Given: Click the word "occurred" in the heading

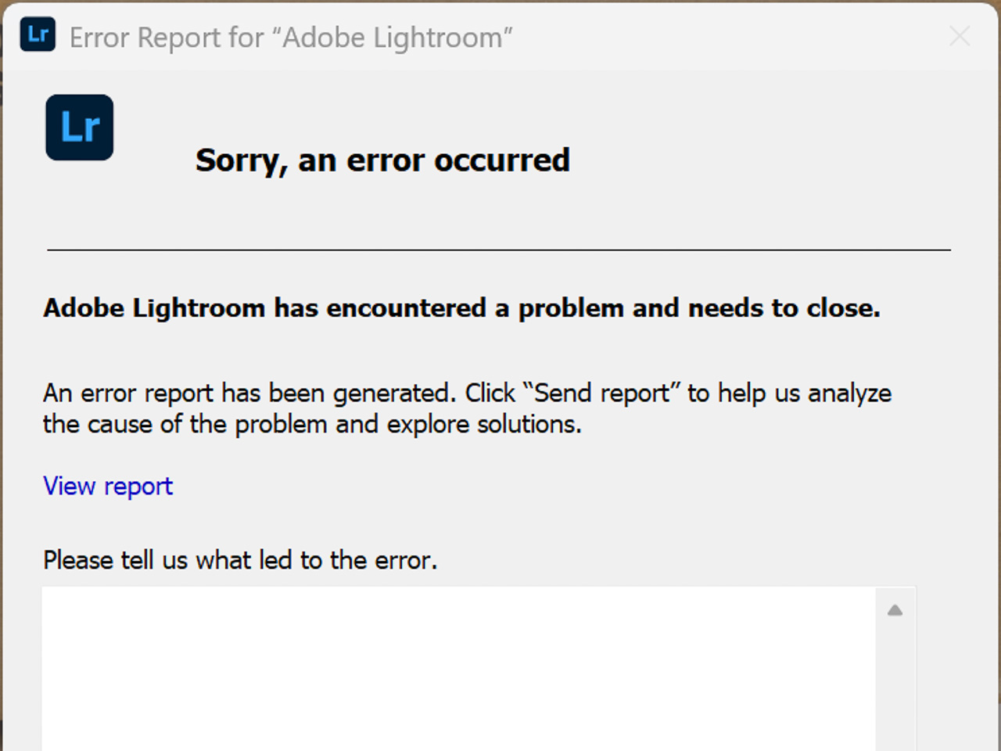Looking at the screenshot, I should 502,160.
